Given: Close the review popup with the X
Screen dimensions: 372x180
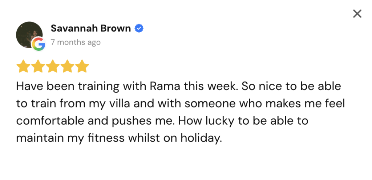Looking at the screenshot, I should [357, 14].
